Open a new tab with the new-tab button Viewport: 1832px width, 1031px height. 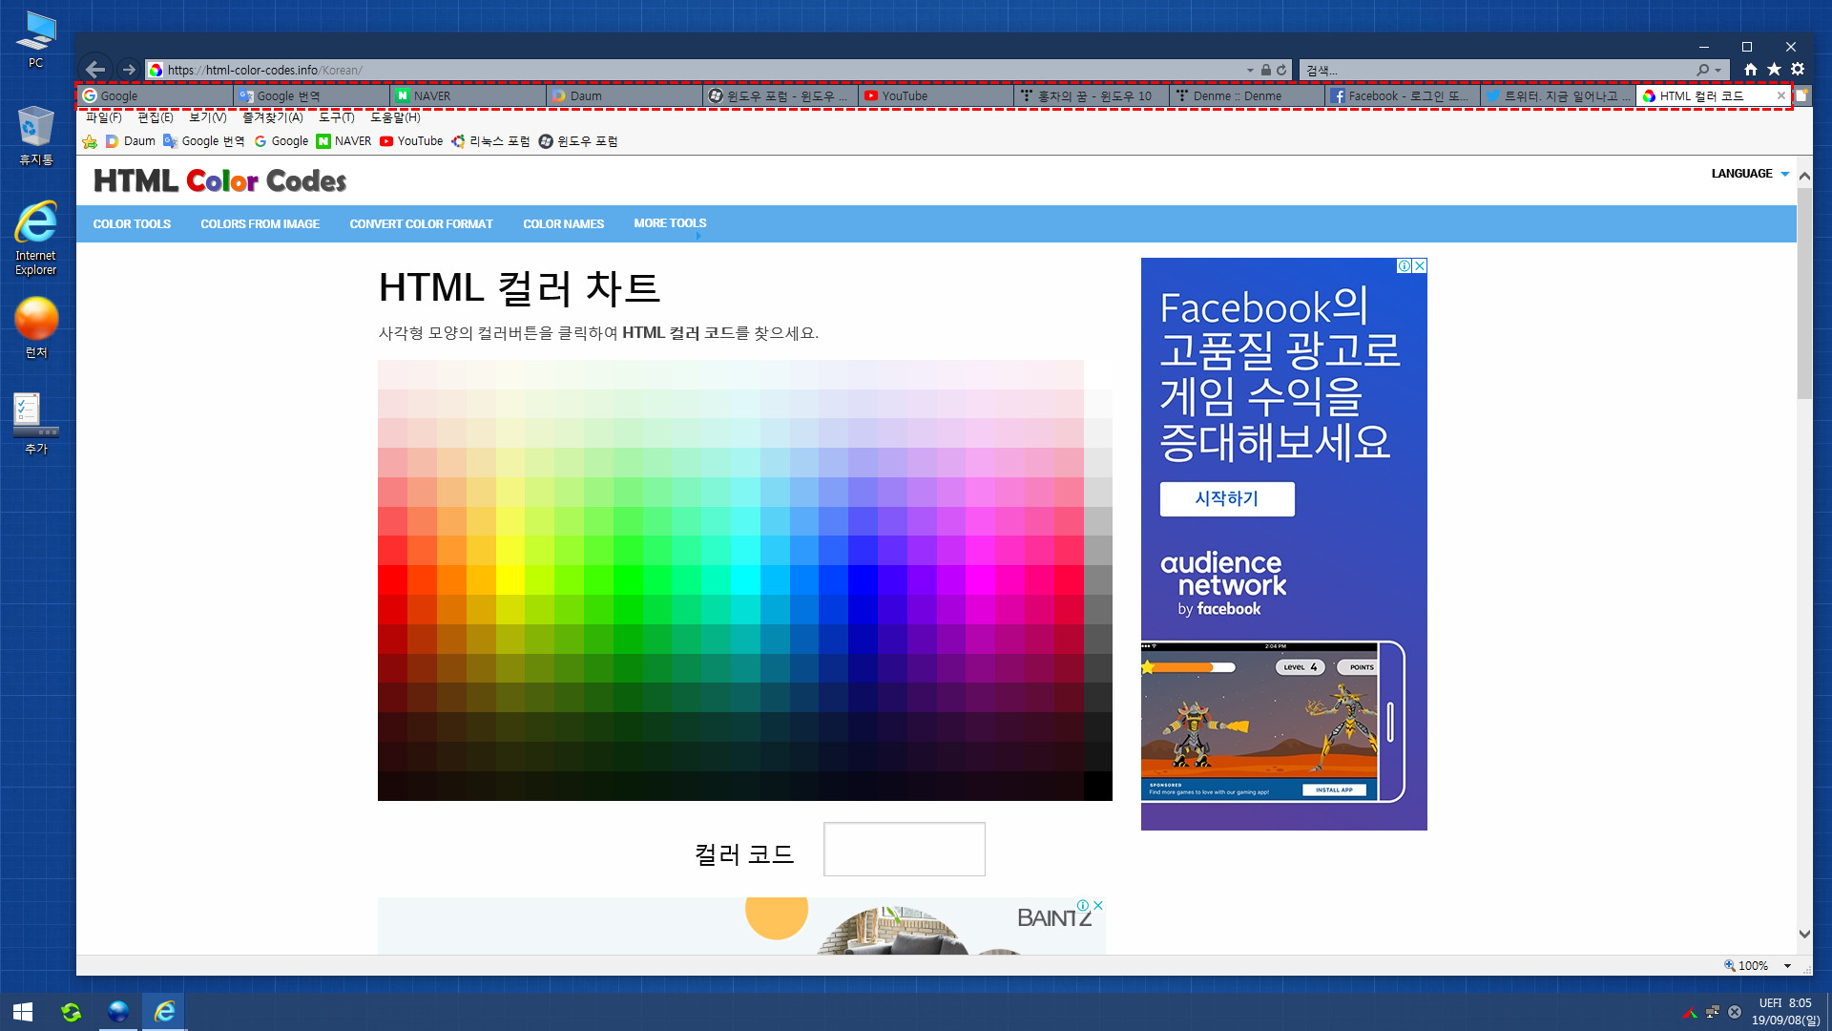pyautogui.click(x=1801, y=95)
